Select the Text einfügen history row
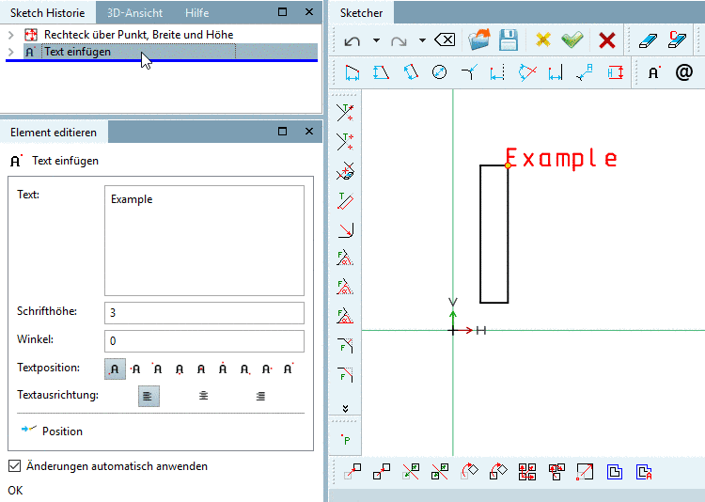Screen dimensions: 705x502 point(170,52)
